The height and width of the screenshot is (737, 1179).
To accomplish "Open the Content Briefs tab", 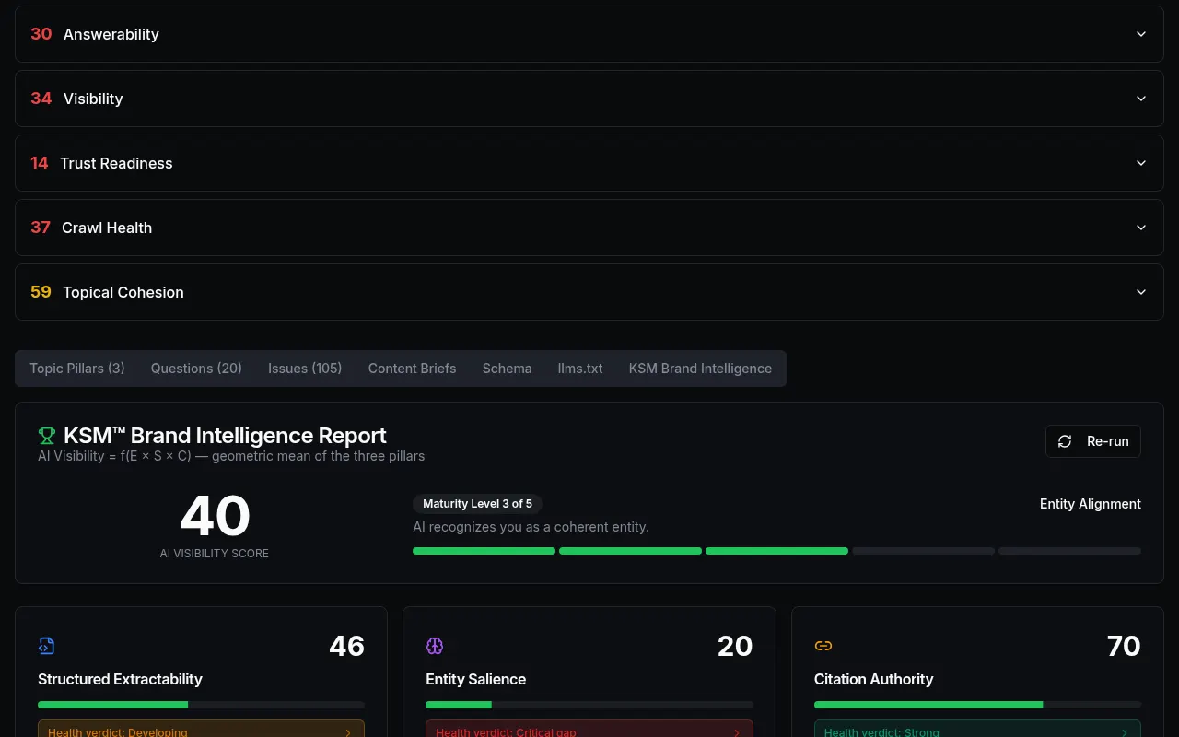I will point(412,368).
